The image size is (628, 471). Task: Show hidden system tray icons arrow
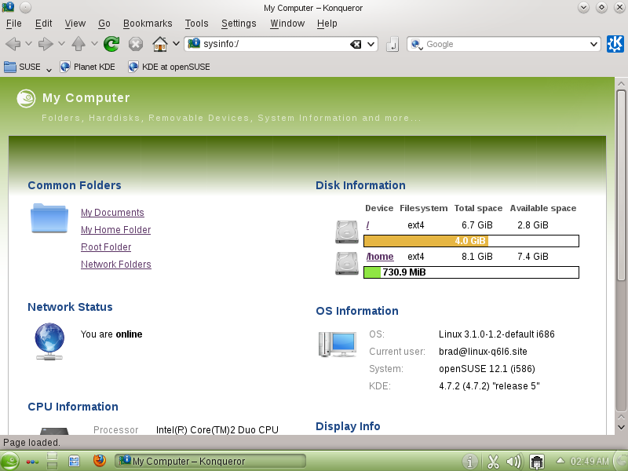(x=560, y=461)
